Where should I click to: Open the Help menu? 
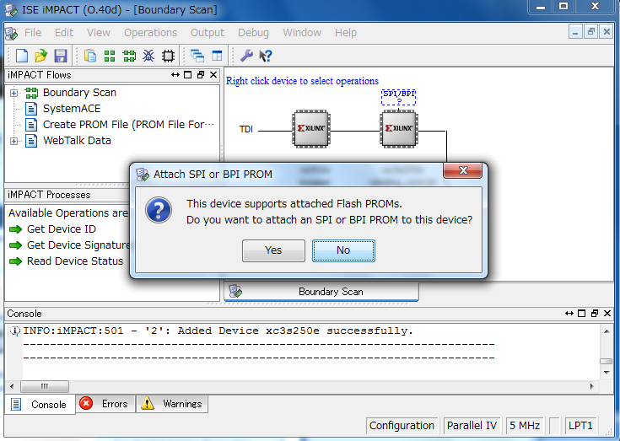pyautogui.click(x=346, y=32)
